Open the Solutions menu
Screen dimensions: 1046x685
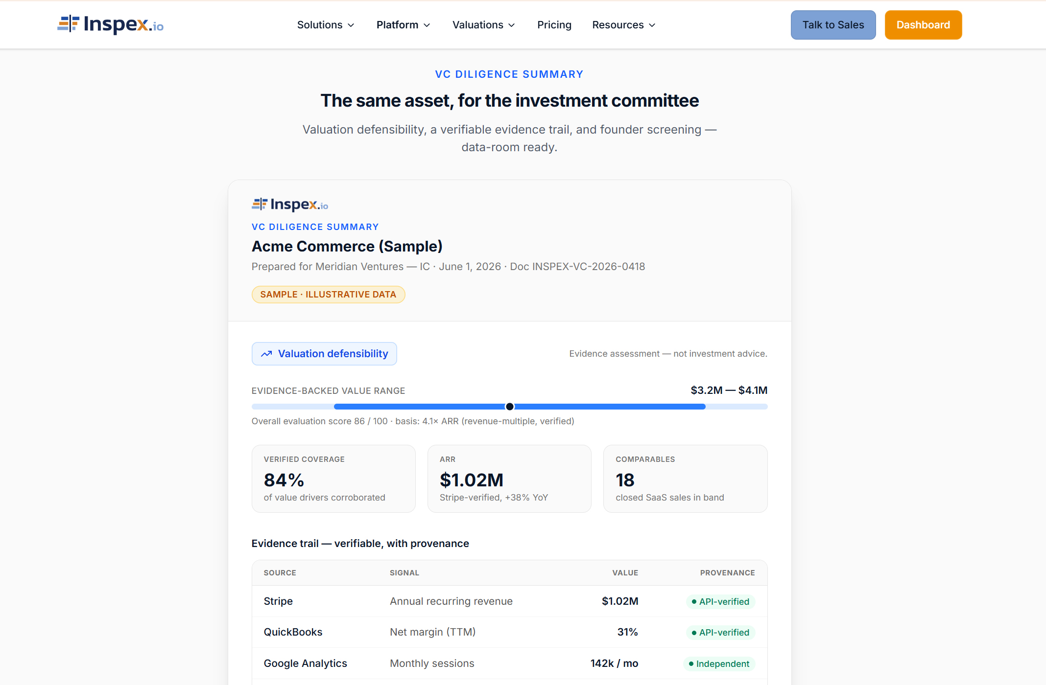click(x=326, y=25)
